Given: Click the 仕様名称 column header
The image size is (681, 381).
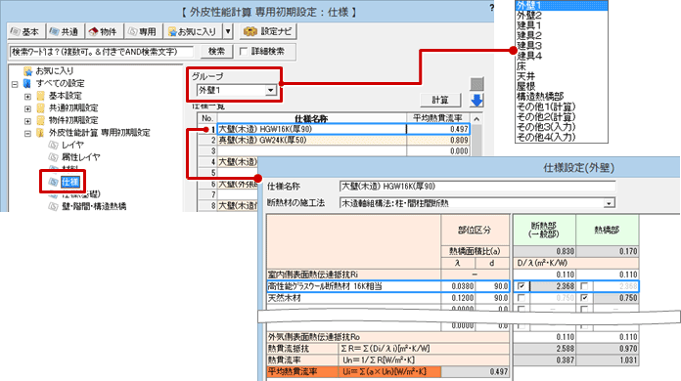Looking at the screenshot, I should pos(311,118).
